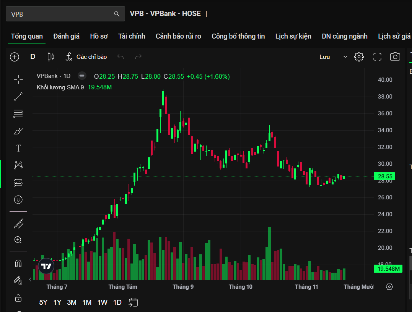This screenshot has width=412, height=312.
Task: Select the ruler measure tool
Action: tap(18, 224)
